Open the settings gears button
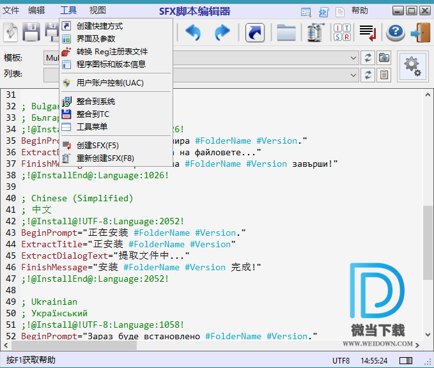 (x=413, y=66)
